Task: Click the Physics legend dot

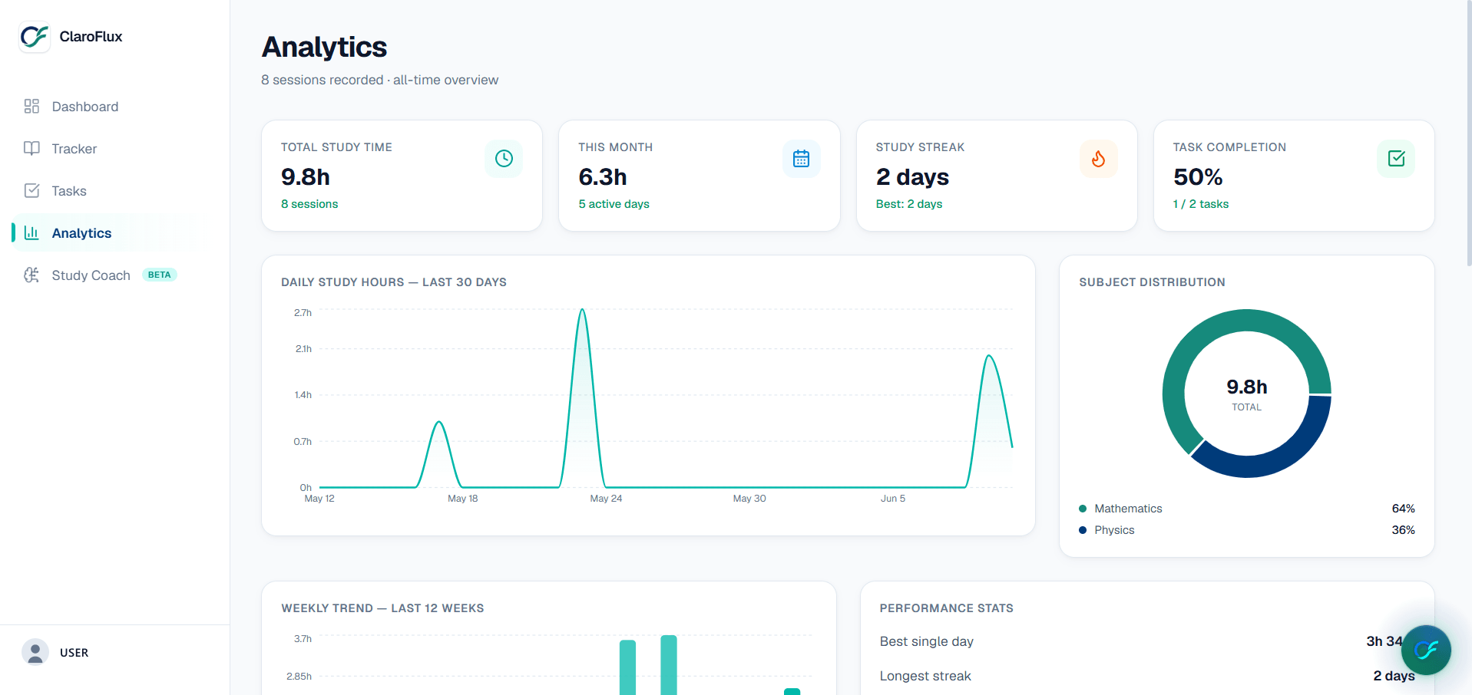Action: pyautogui.click(x=1083, y=530)
